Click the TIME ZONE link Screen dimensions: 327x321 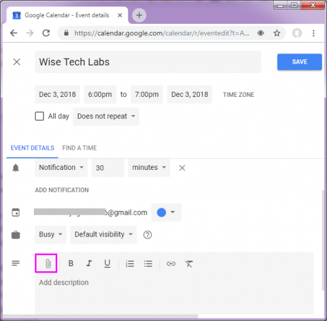[238, 94]
